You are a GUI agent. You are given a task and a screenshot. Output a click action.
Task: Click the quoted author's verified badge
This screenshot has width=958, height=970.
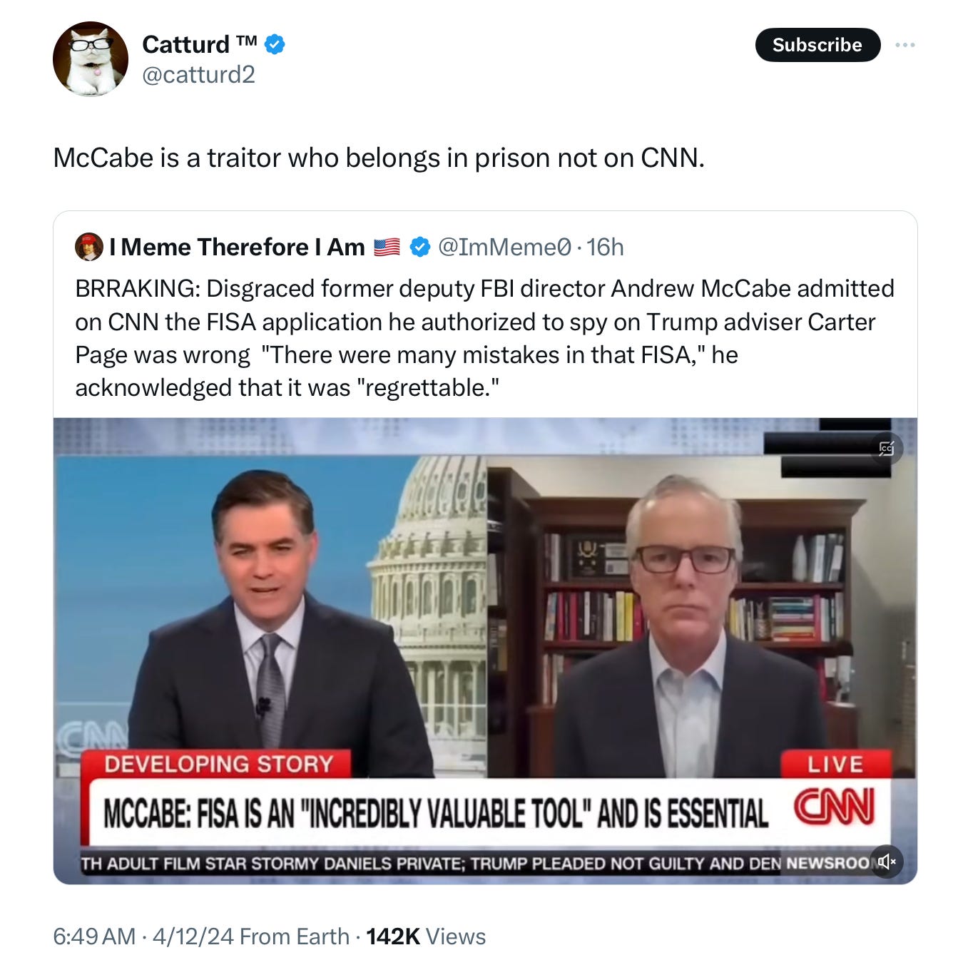[420, 247]
